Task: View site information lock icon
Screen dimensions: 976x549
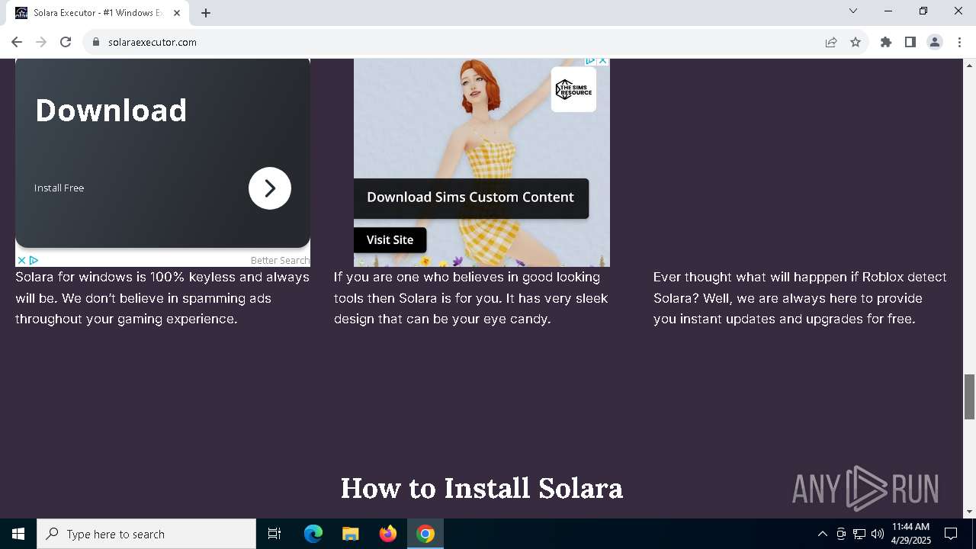Action: pyautogui.click(x=96, y=42)
